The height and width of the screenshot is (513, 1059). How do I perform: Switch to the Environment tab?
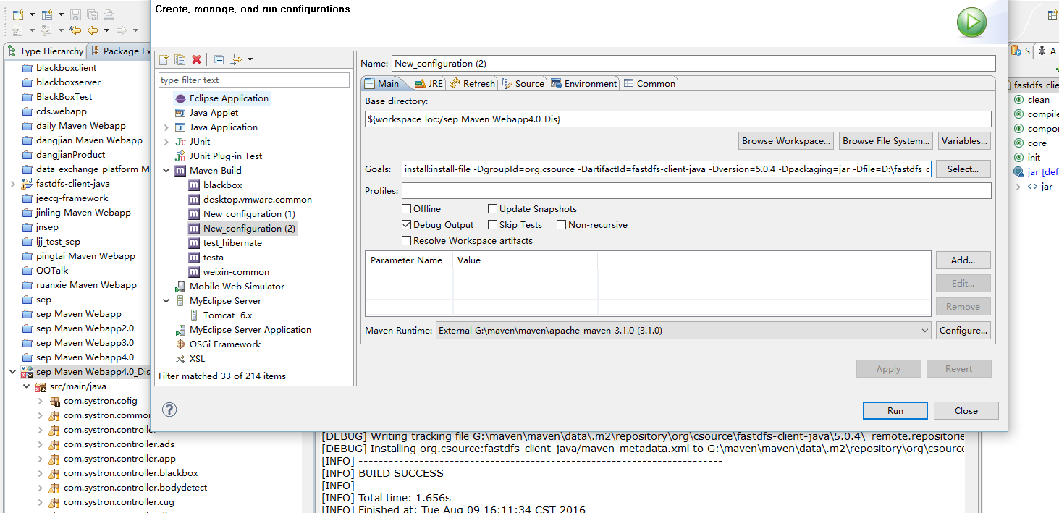click(583, 83)
